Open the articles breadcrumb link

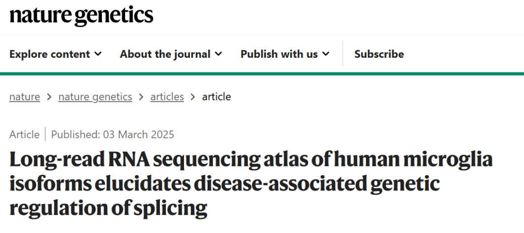167,97
